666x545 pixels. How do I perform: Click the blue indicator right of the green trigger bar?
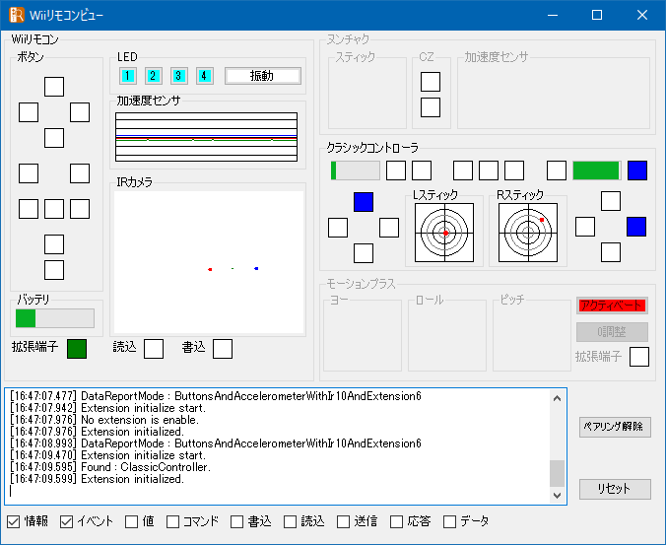point(637,170)
